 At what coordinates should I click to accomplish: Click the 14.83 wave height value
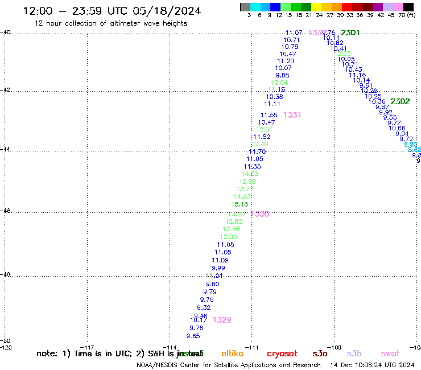242,197
